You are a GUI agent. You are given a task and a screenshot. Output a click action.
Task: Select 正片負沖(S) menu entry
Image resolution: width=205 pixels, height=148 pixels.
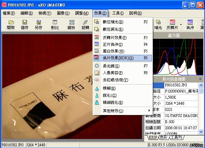pyautogui.click(x=123, y=44)
